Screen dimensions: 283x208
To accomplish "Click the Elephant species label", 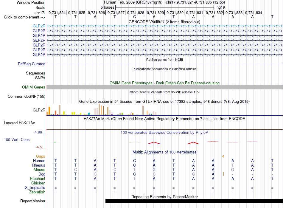I will (x=38, y=178).
